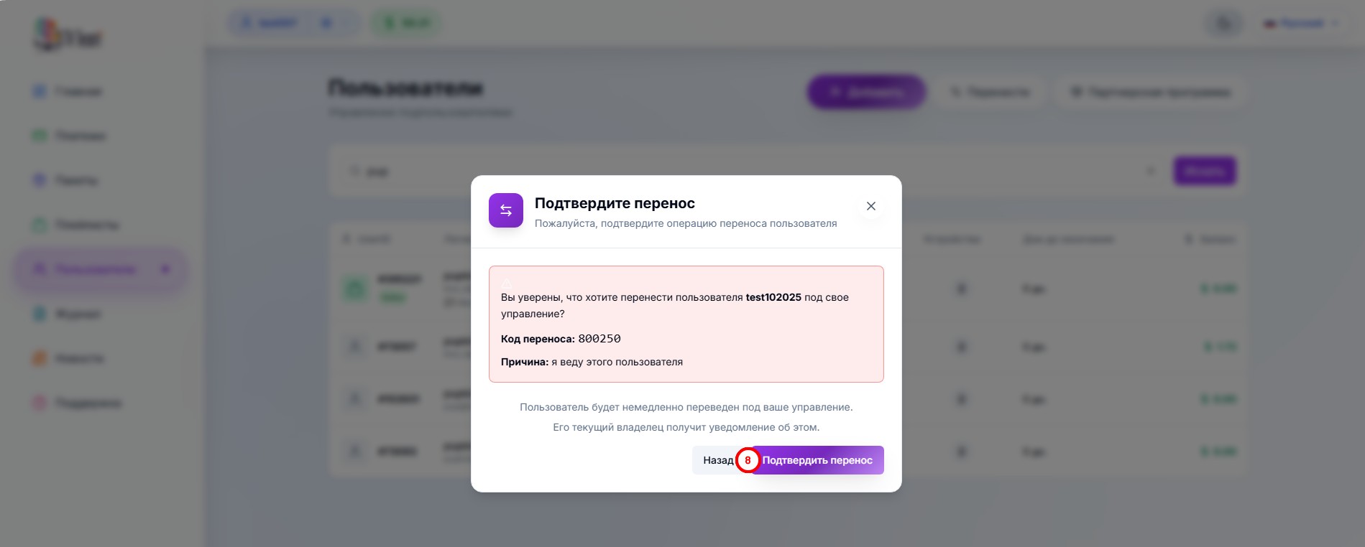
Task: Expand the Пользователи sidebar submenu arrow
Action: [165, 269]
